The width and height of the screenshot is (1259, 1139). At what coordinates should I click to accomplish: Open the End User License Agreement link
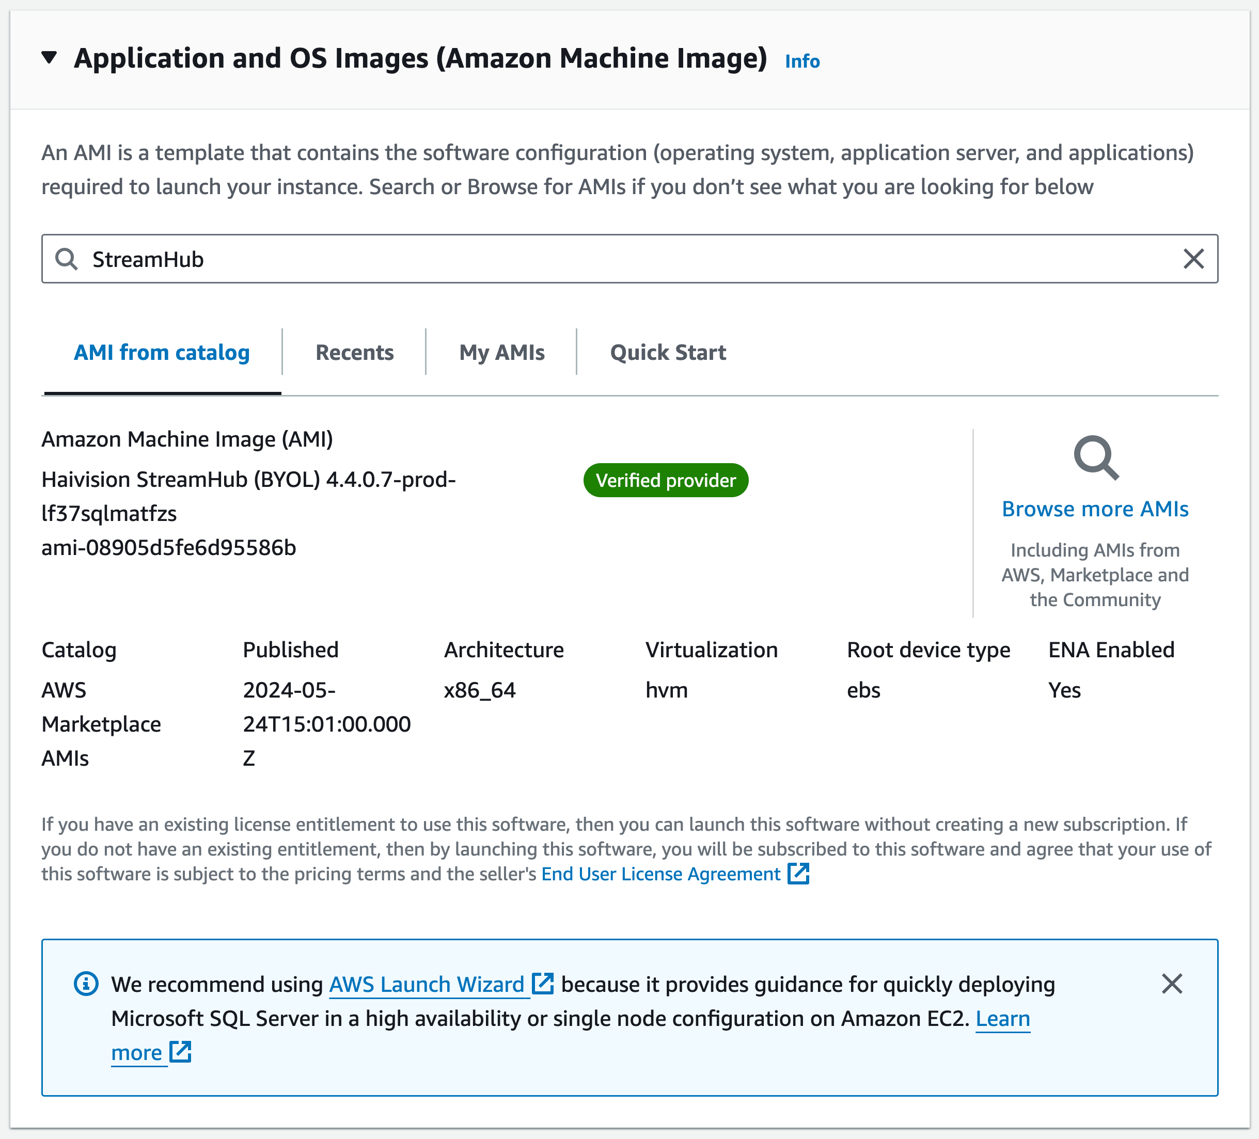click(x=660, y=874)
